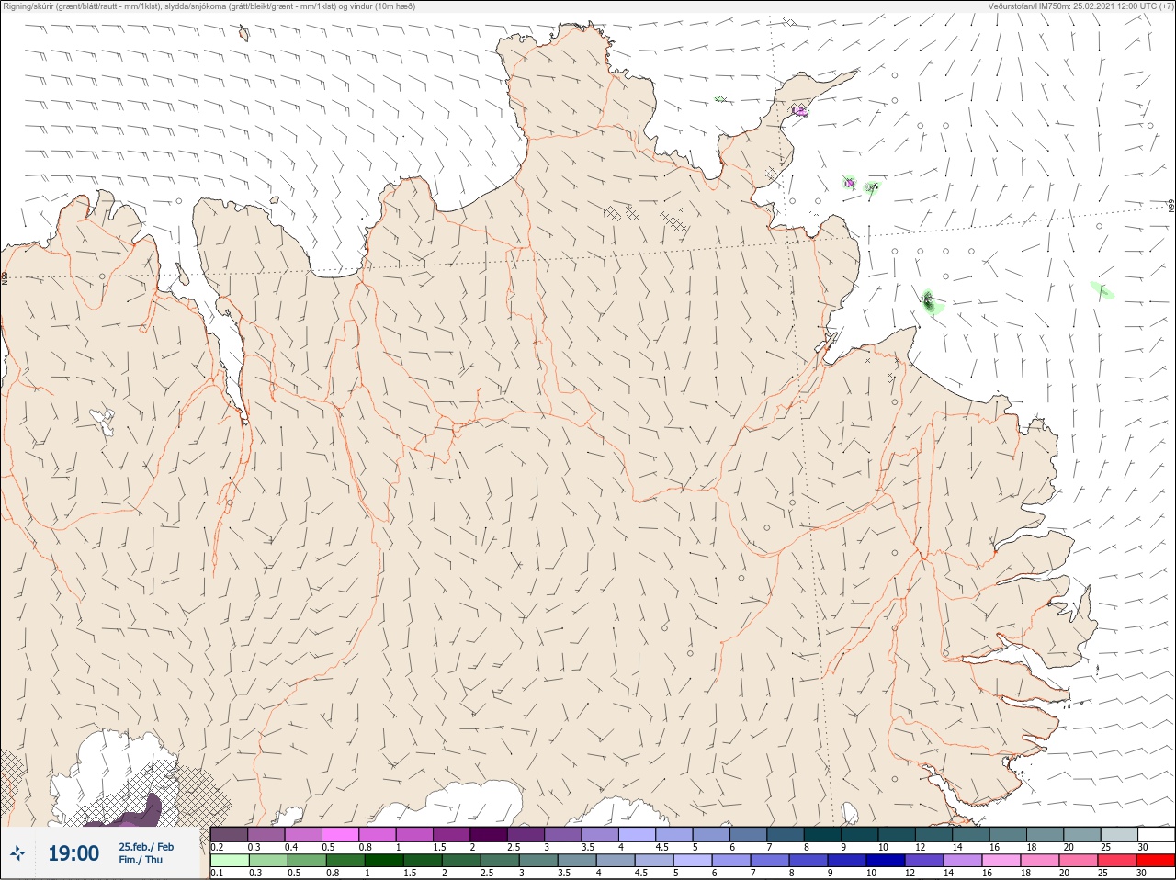Click the purple snow patch on the northeast peninsula tip
This screenshot has height=880, width=1176.
(800, 111)
